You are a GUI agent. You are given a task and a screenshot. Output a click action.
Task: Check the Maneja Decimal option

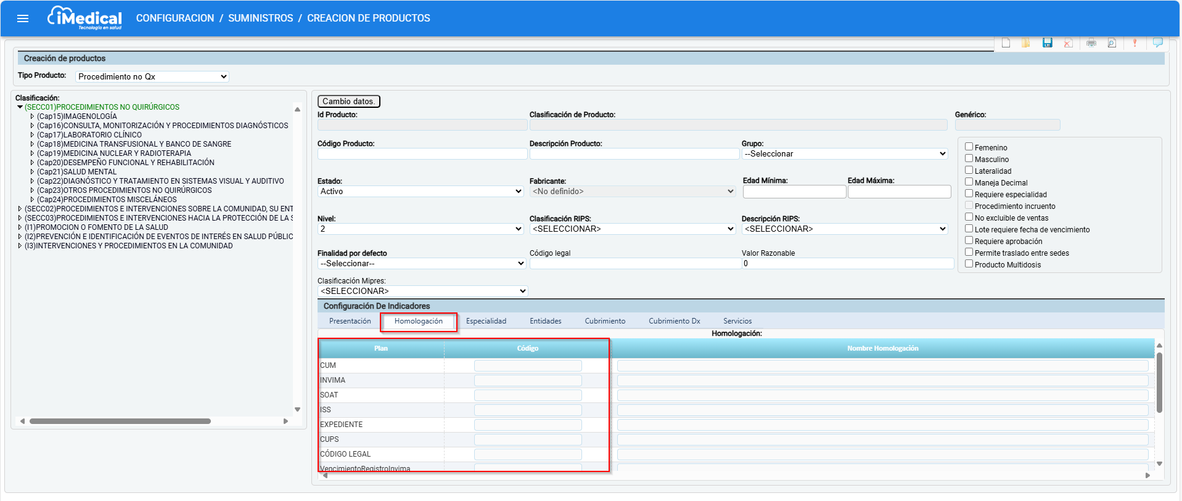click(969, 182)
